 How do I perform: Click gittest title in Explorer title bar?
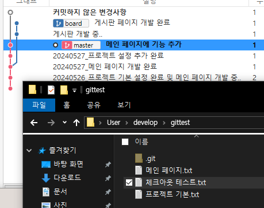point(95,90)
